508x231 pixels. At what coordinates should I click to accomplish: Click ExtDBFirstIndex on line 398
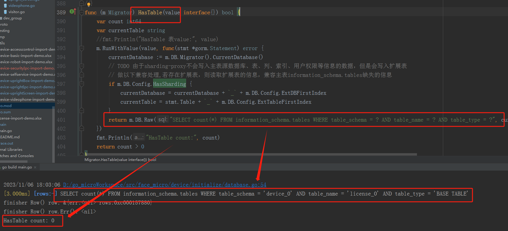[304, 93]
